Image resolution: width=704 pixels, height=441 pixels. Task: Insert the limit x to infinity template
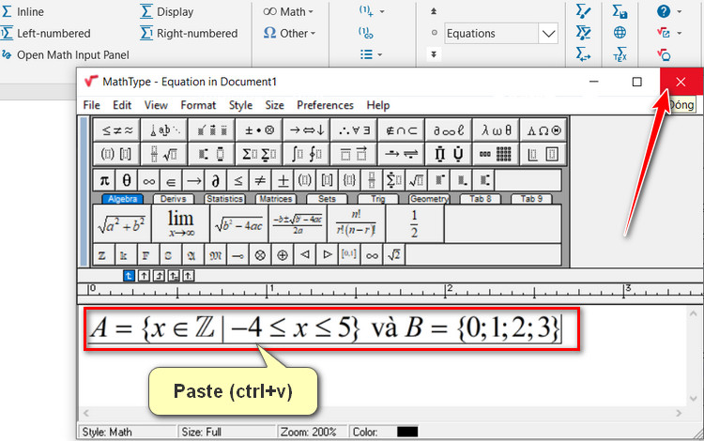click(180, 224)
